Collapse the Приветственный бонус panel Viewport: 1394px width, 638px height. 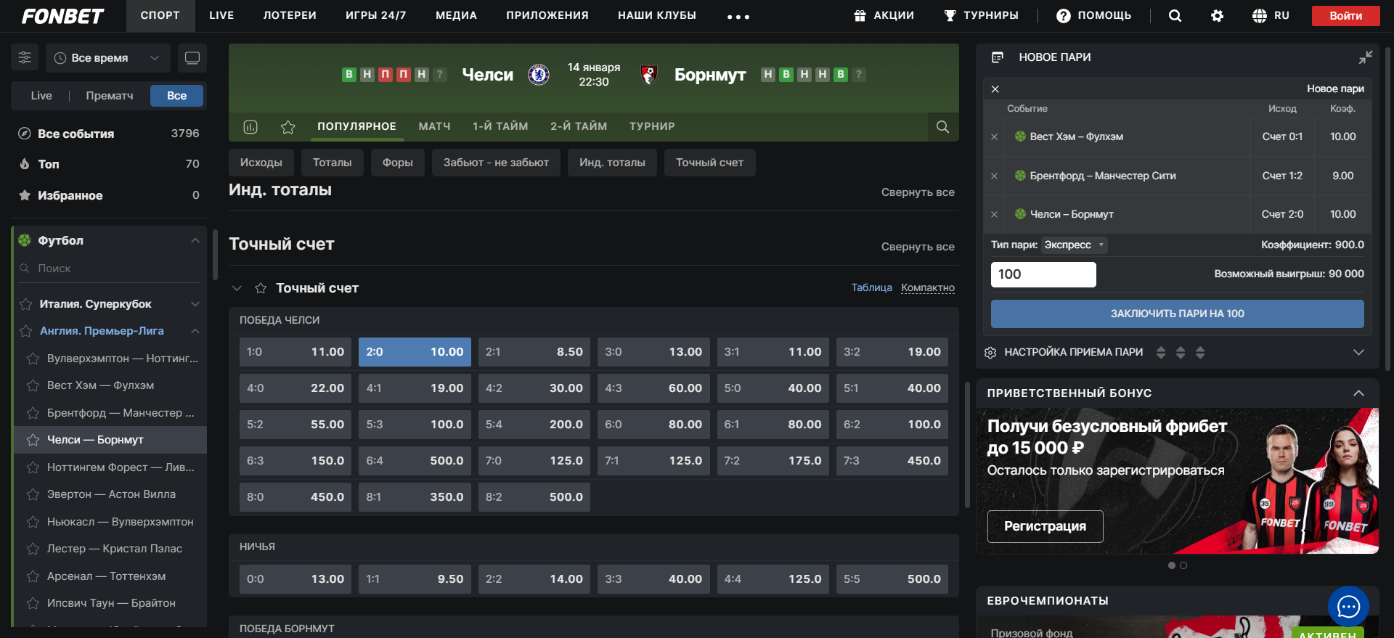tap(1358, 393)
